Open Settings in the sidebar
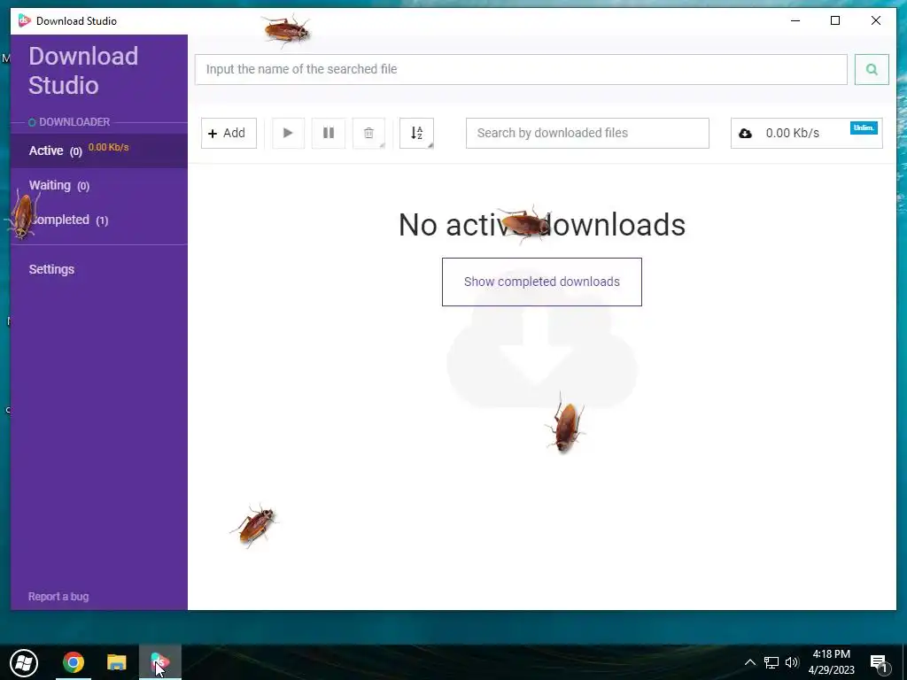This screenshot has height=680, width=907. pyautogui.click(x=51, y=269)
